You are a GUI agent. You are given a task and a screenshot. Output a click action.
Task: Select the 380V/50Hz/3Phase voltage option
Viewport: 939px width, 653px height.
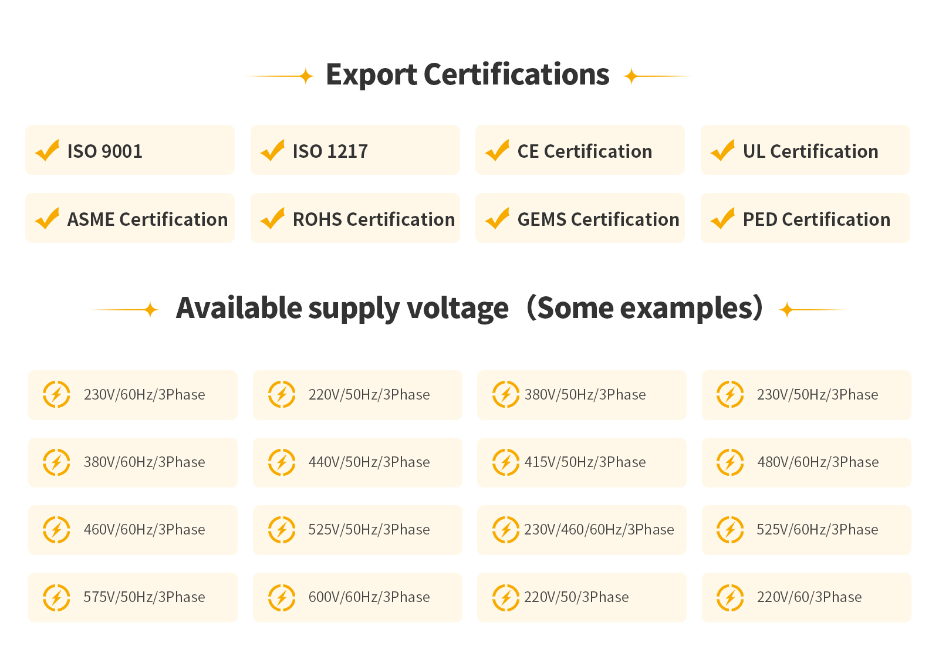point(585,395)
